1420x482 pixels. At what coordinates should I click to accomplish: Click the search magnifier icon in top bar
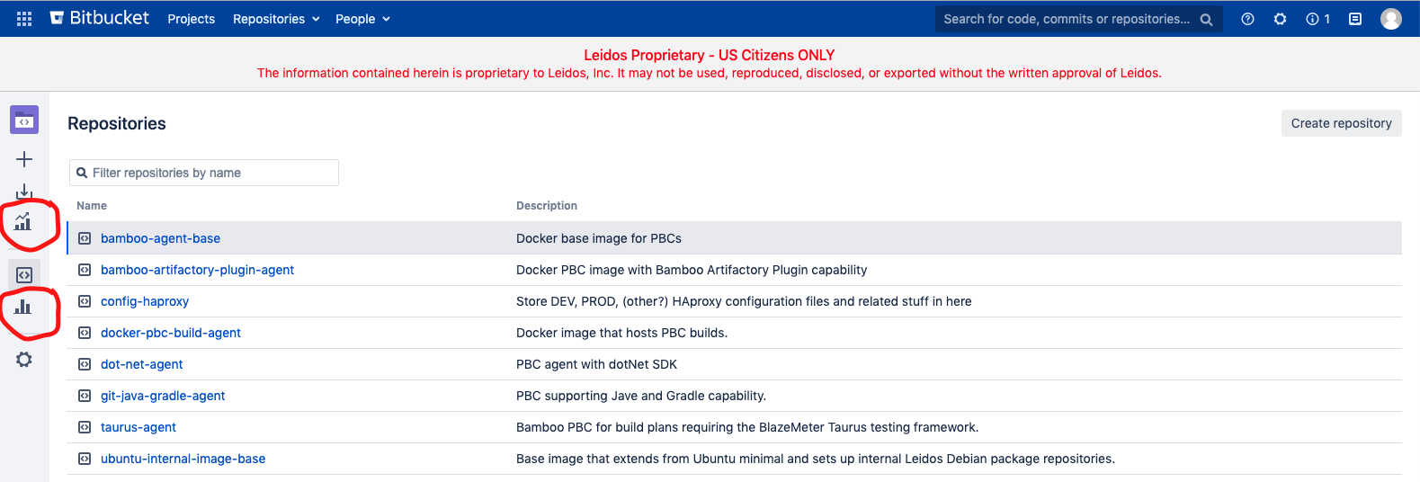(1206, 19)
